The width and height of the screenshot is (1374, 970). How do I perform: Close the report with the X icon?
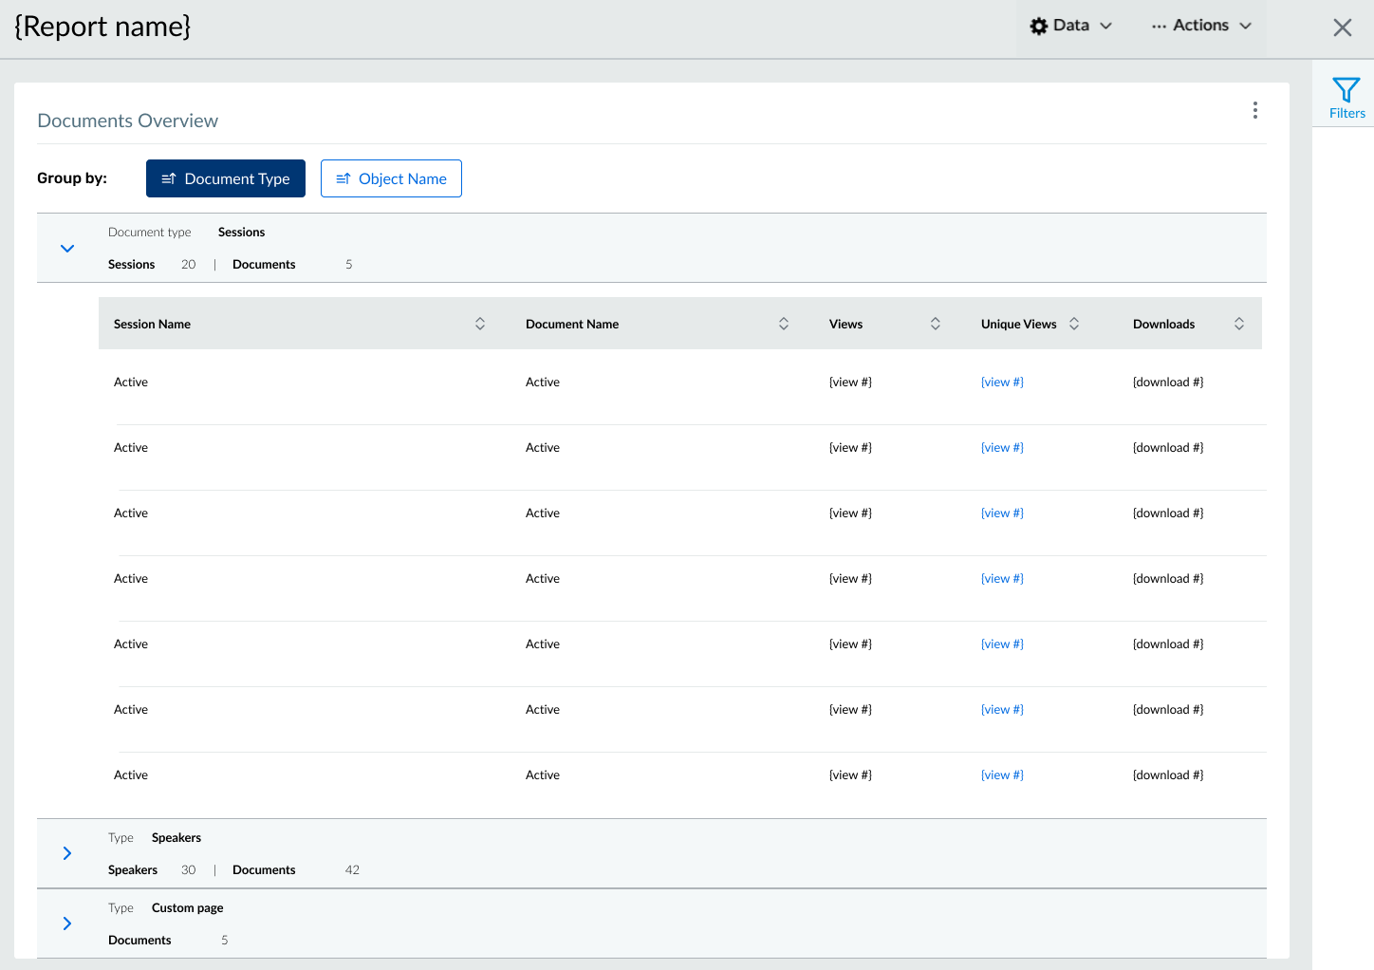tap(1343, 28)
